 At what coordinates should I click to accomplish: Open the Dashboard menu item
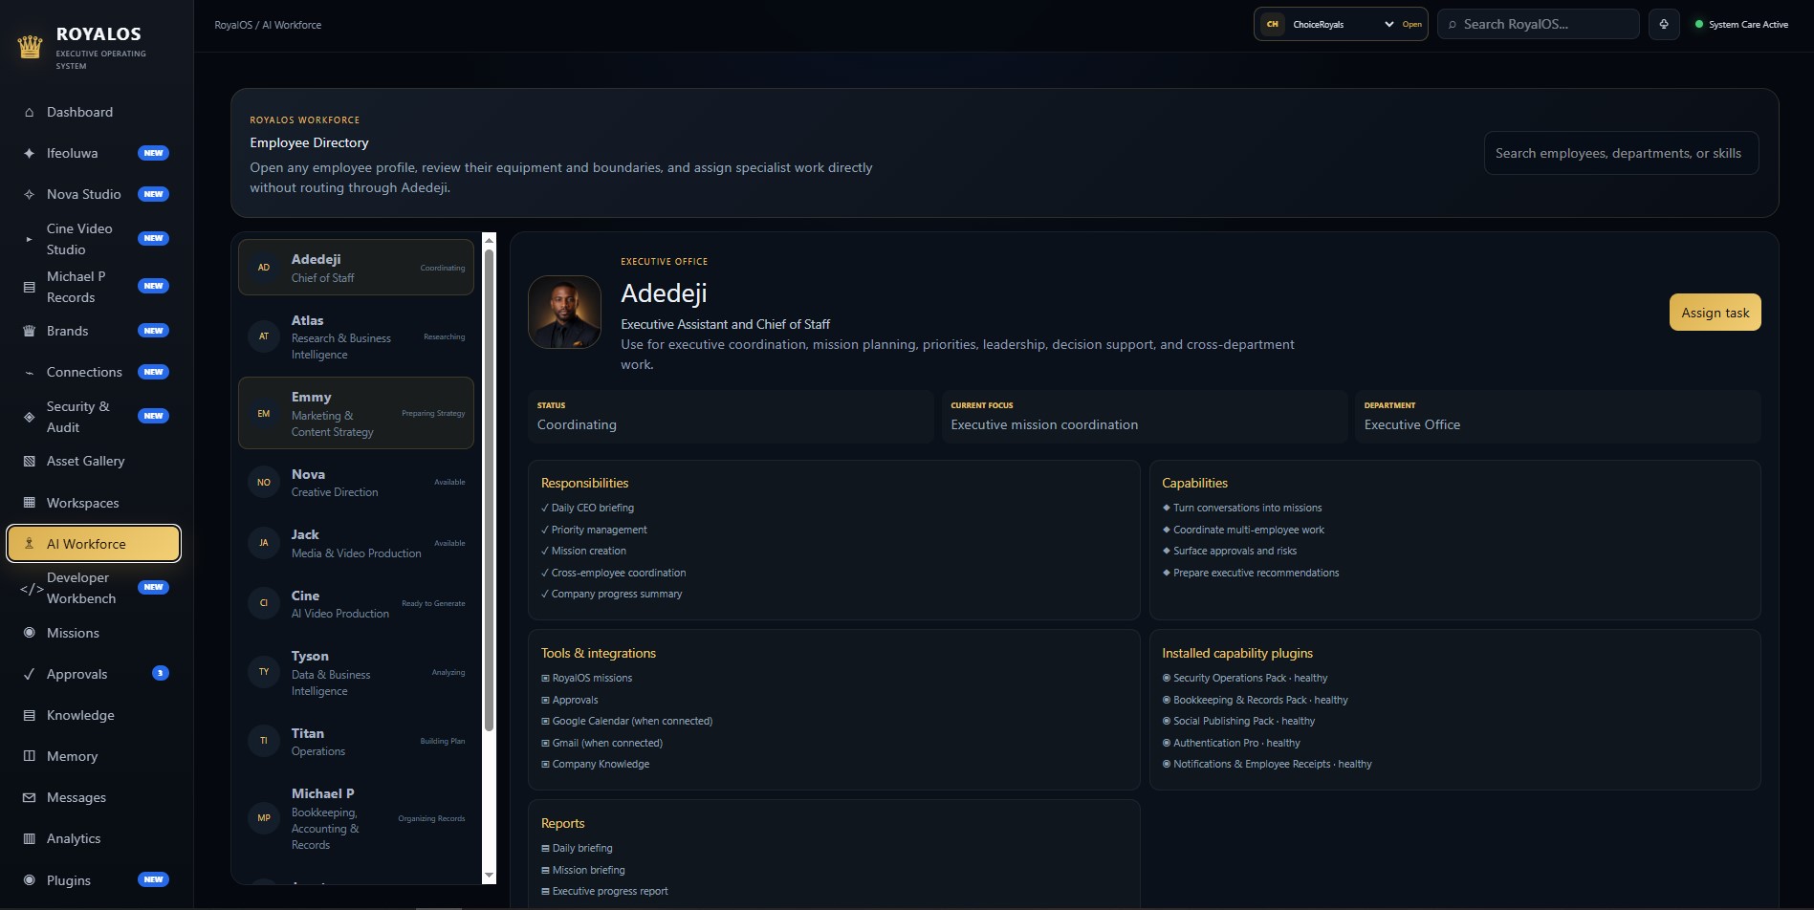pos(94,112)
